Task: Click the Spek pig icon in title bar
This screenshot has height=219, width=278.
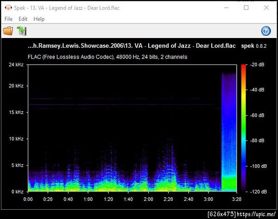Action: [x=8, y=8]
